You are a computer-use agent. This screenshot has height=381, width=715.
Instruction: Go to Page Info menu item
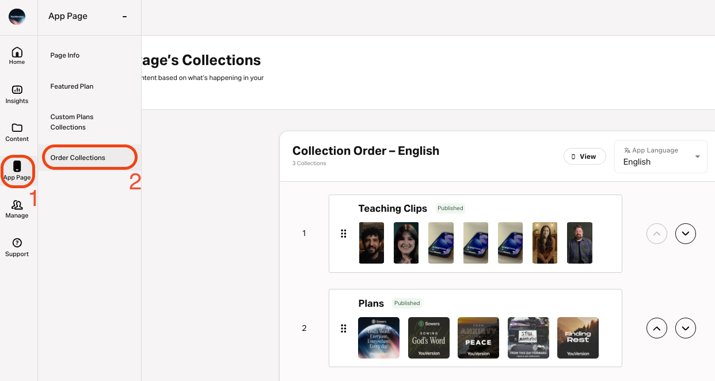(65, 55)
